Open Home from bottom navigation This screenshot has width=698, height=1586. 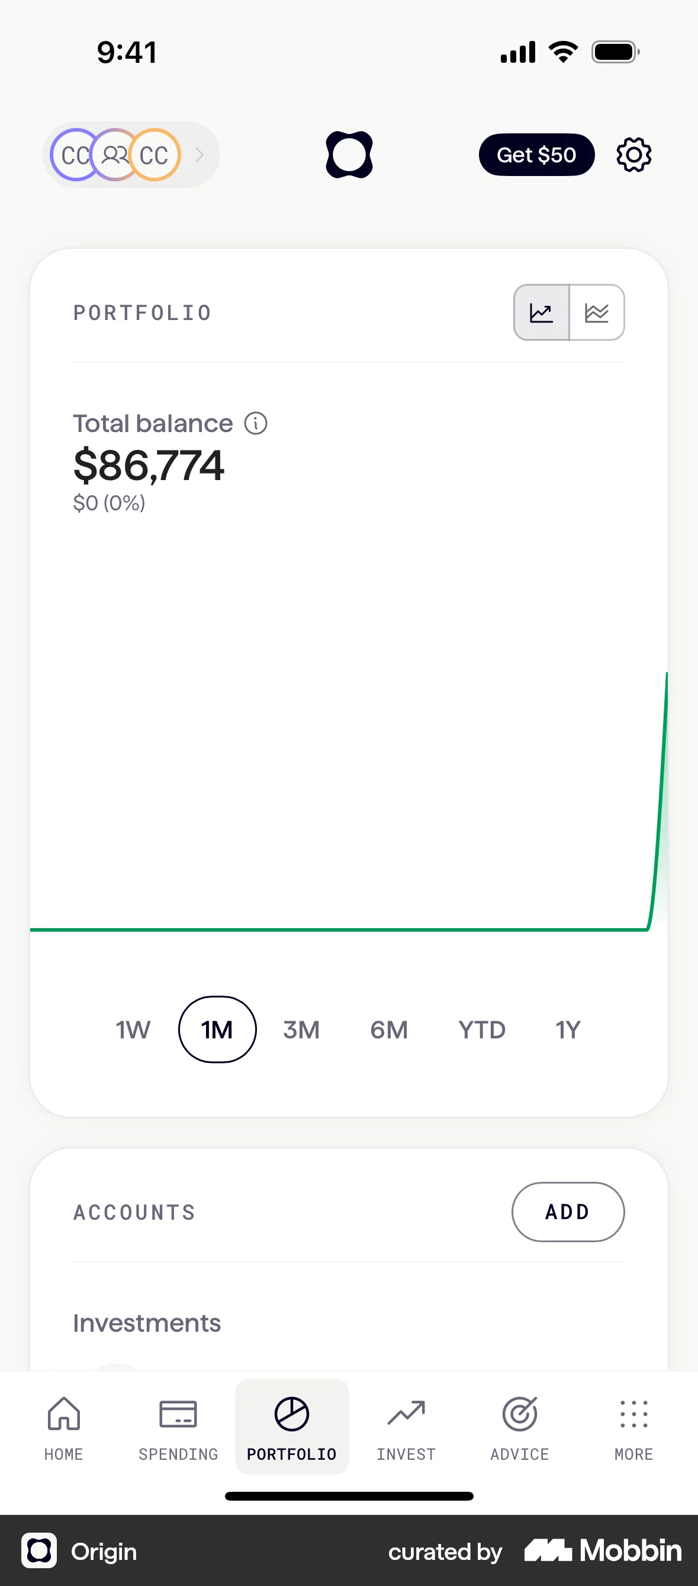pyautogui.click(x=64, y=1425)
